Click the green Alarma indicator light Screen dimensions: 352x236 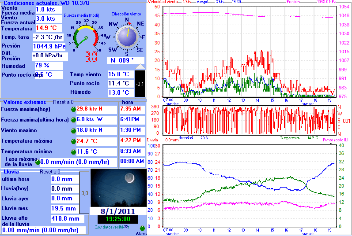click(x=142, y=229)
